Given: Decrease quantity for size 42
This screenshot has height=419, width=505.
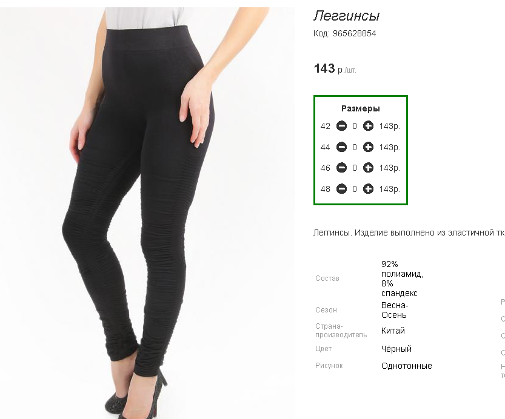Looking at the screenshot, I should coord(341,126).
